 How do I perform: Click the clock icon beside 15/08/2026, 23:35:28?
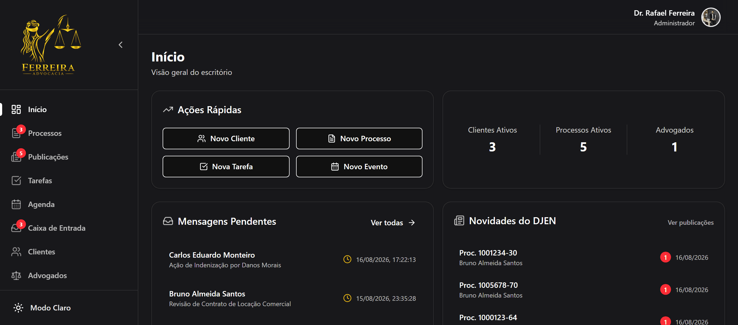pyautogui.click(x=347, y=298)
